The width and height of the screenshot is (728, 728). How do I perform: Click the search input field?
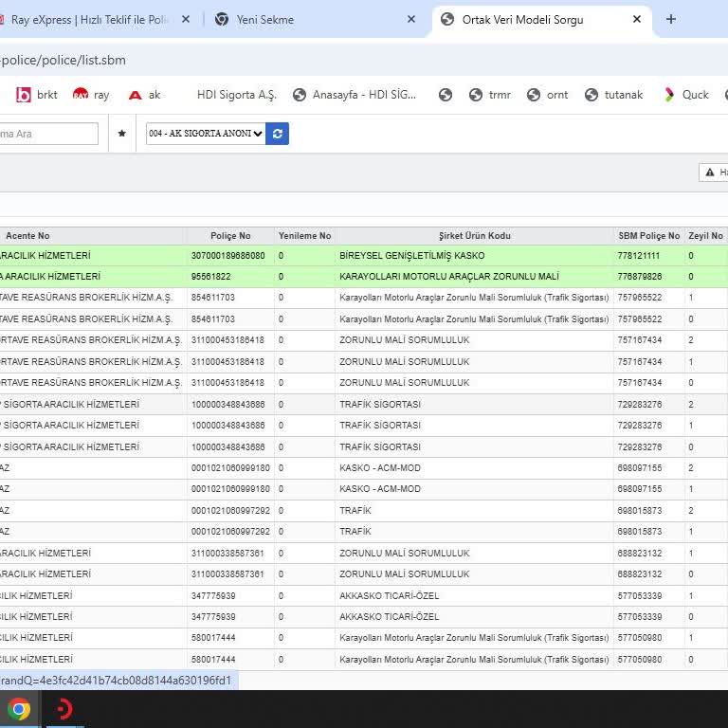47,134
